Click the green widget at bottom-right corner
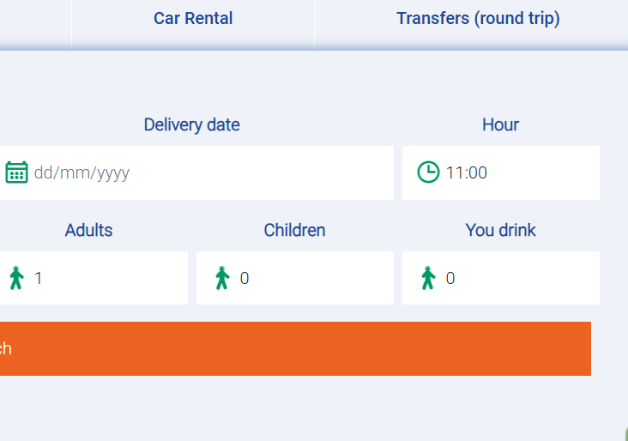Image resolution: width=628 pixels, height=441 pixels. click(x=625, y=436)
